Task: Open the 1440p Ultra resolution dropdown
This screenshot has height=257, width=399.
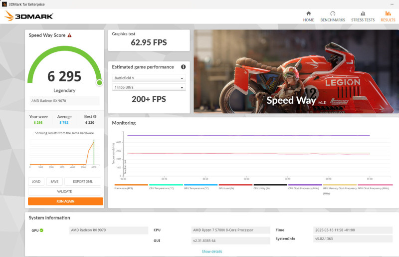Action: (149, 87)
